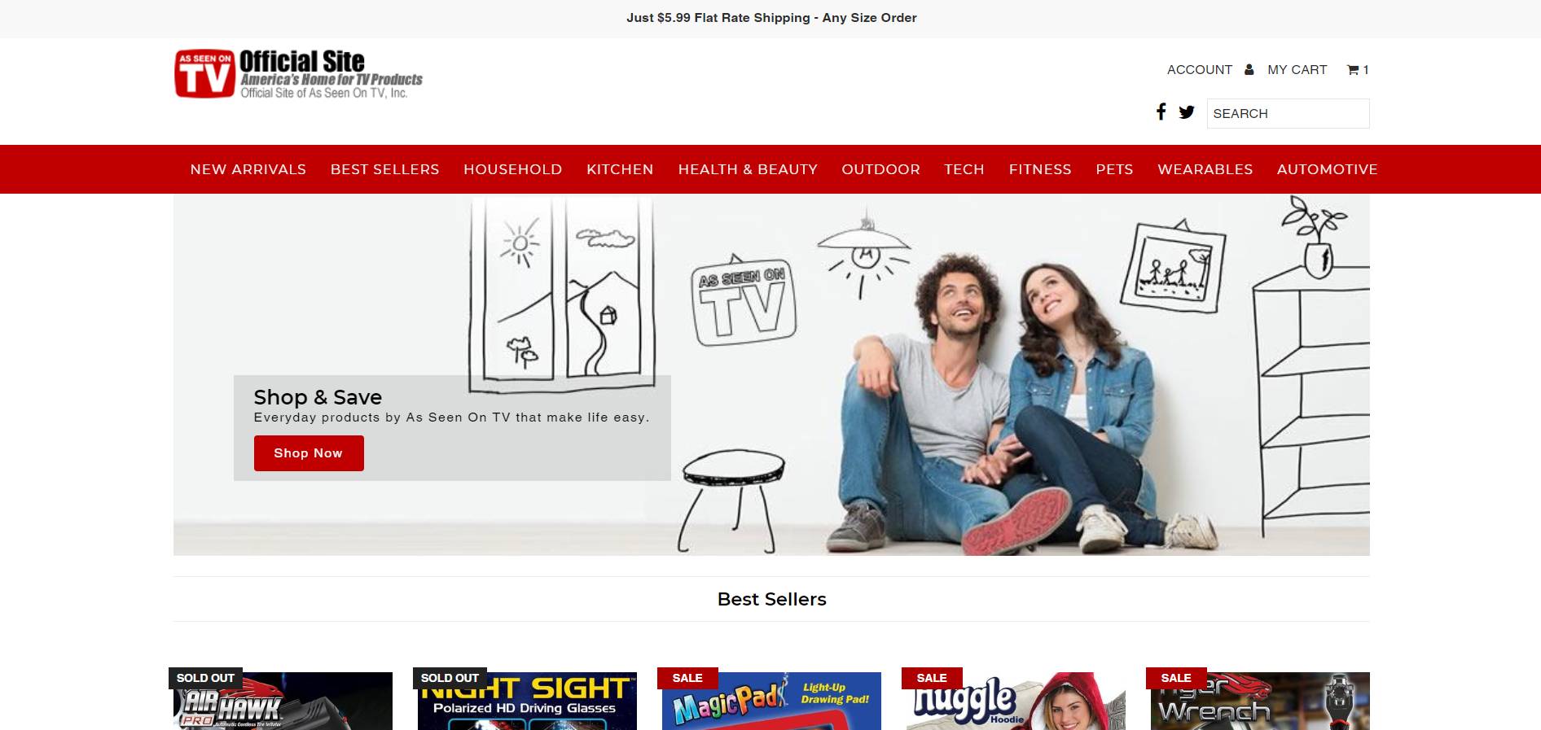The image size is (1541, 730).
Task: Open the Huggle Hoodie product thumbnail
Action: [x=1016, y=701]
